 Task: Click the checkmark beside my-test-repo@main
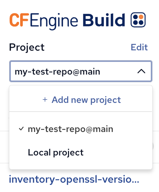tap(21, 129)
